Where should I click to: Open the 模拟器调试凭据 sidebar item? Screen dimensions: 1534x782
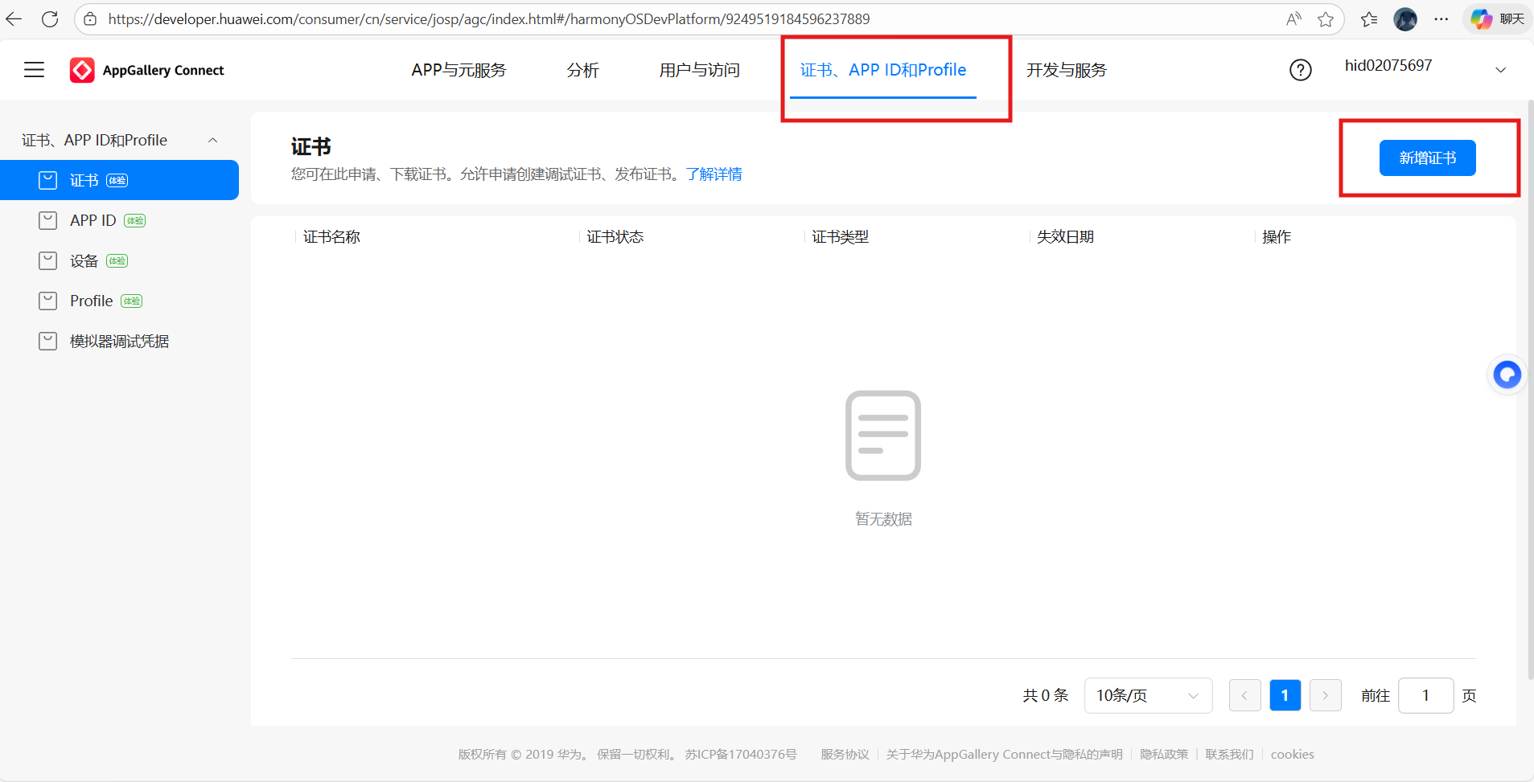coord(119,341)
